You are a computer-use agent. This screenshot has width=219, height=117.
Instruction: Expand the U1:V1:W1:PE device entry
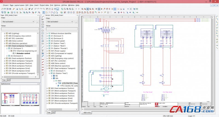[x=56, y=83]
